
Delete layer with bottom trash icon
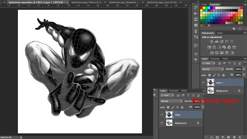[x=240, y=137]
